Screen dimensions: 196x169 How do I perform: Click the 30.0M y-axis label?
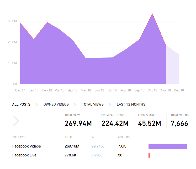point(12,21)
